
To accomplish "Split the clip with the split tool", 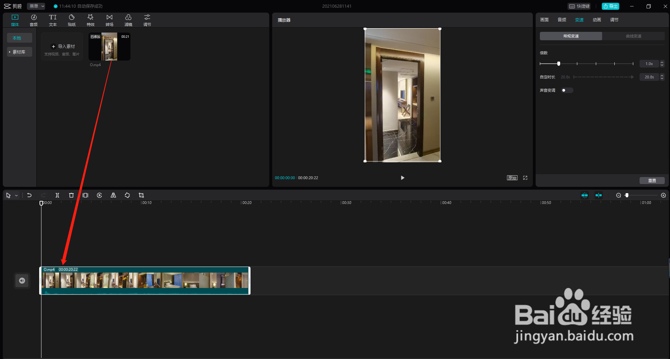I will 57,195.
